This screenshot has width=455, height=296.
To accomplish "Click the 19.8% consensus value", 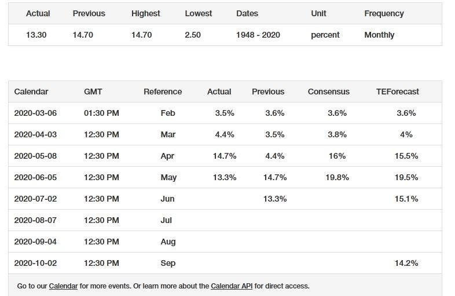I will [337, 177].
